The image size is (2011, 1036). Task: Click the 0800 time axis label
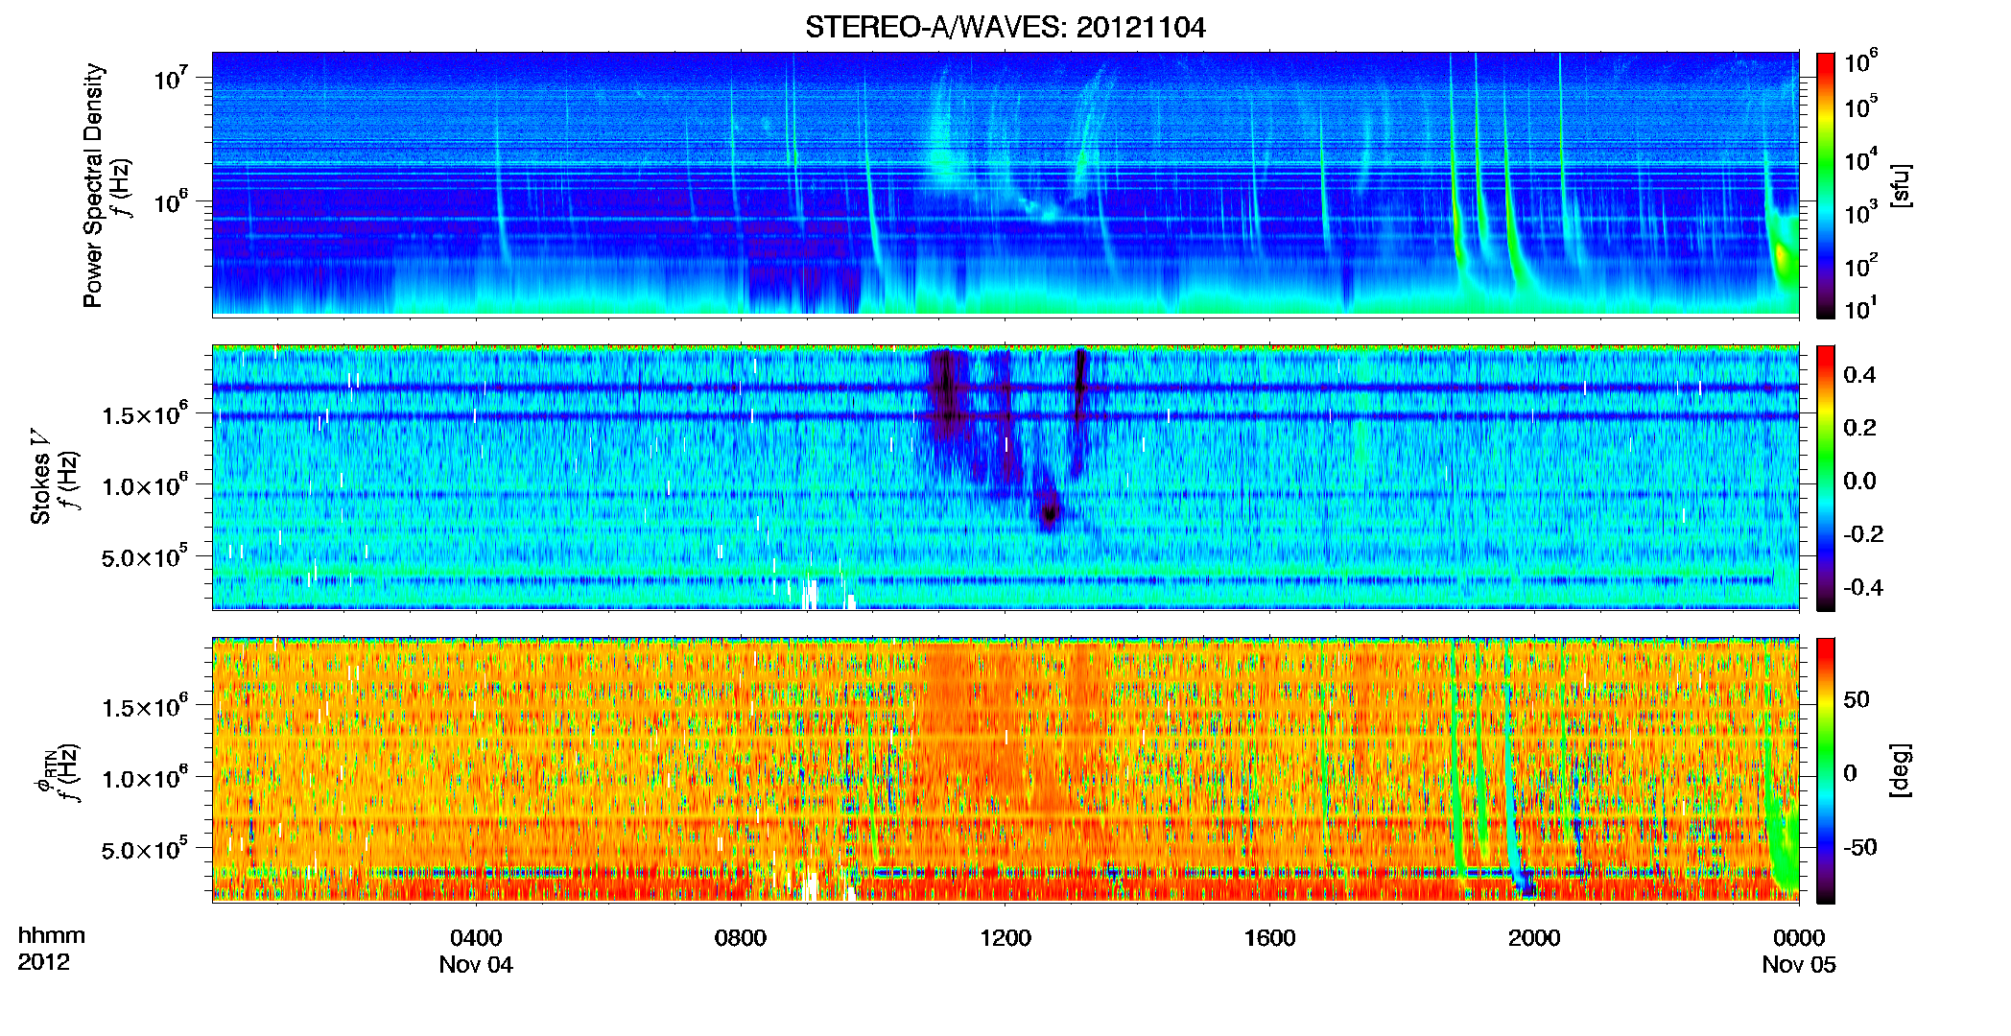click(x=741, y=938)
